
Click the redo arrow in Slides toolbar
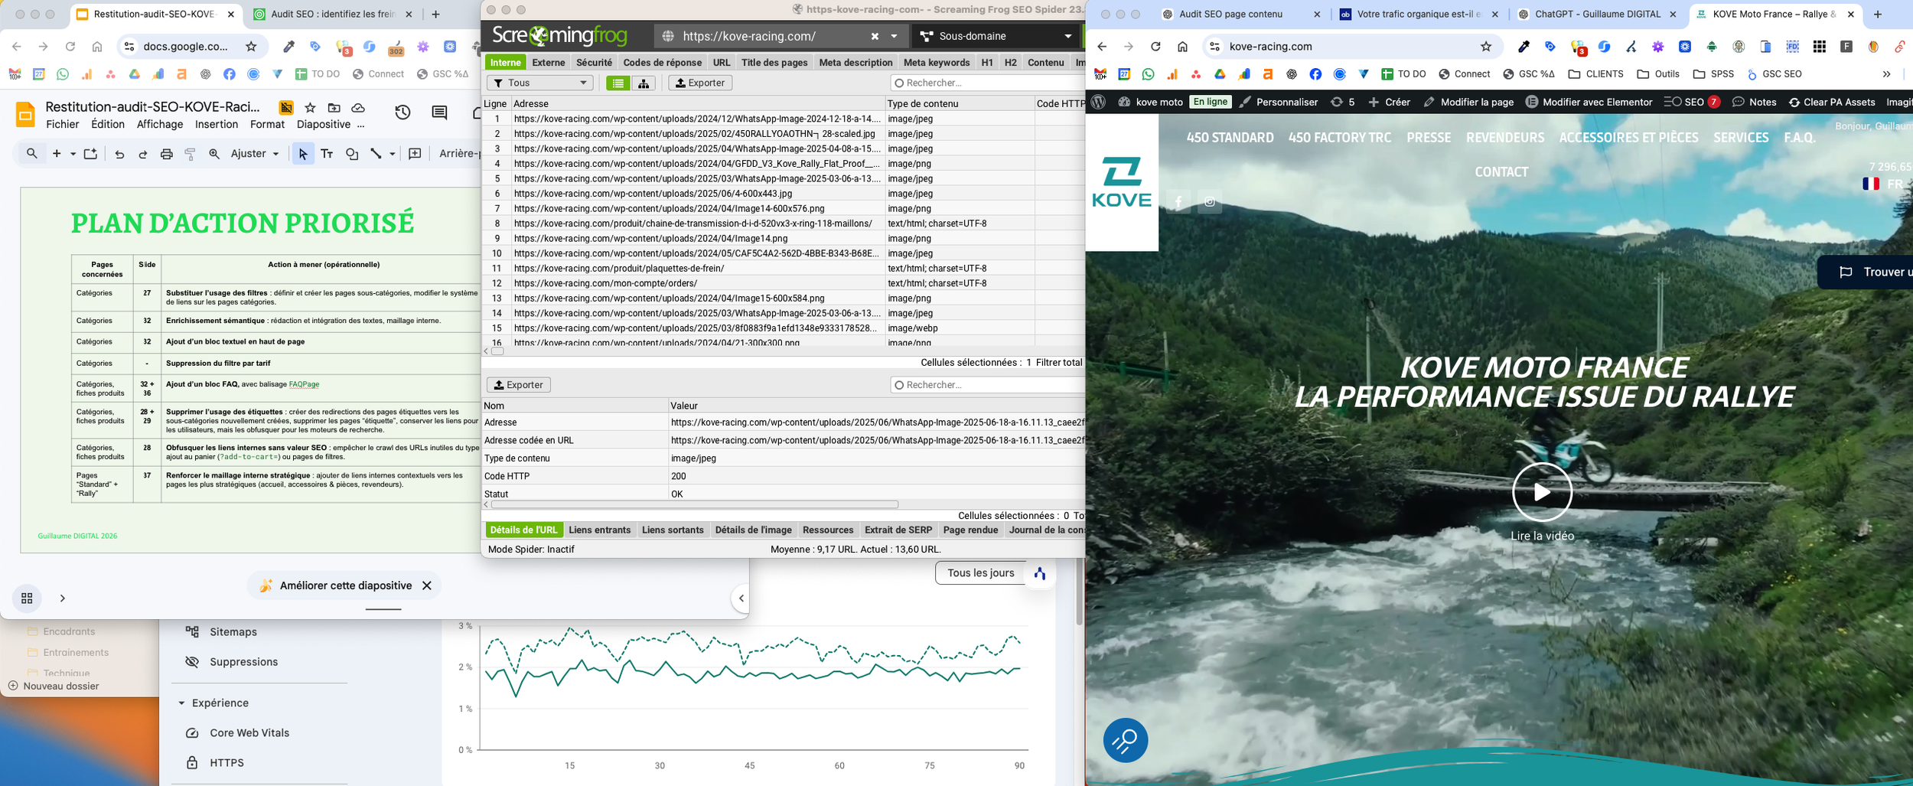[142, 154]
